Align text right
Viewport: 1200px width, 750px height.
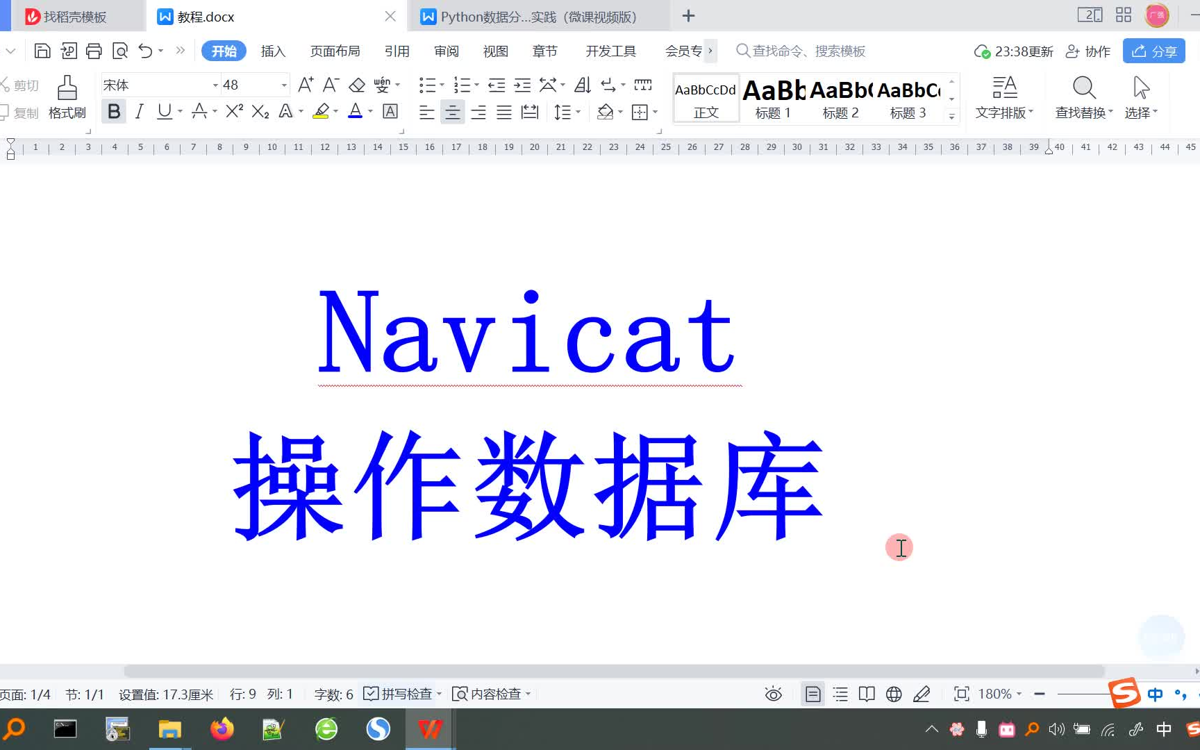point(478,111)
